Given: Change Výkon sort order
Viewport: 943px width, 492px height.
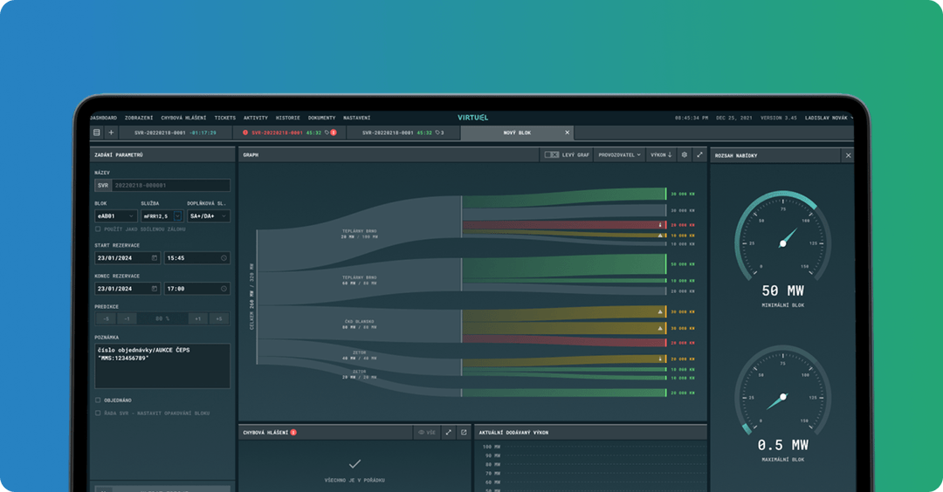Looking at the screenshot, I should click(x=661, y=155).
